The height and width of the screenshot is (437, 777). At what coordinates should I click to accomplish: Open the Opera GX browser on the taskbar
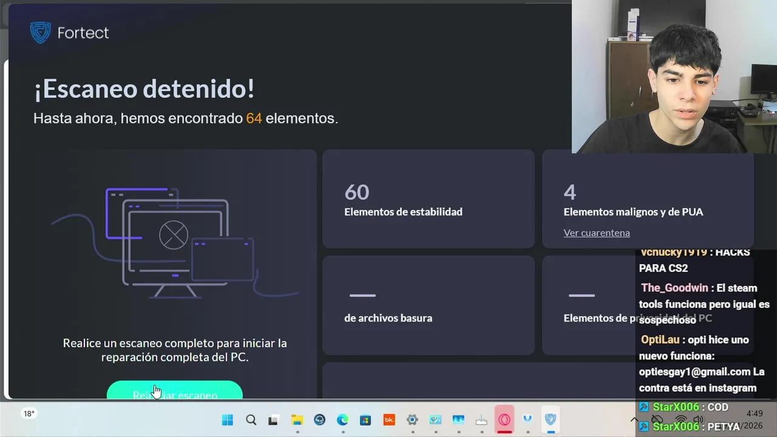tap(504, 419)
